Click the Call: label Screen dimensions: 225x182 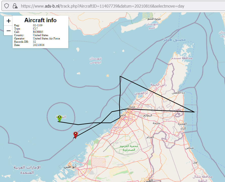pyautogui.click(x=17, y=32)
